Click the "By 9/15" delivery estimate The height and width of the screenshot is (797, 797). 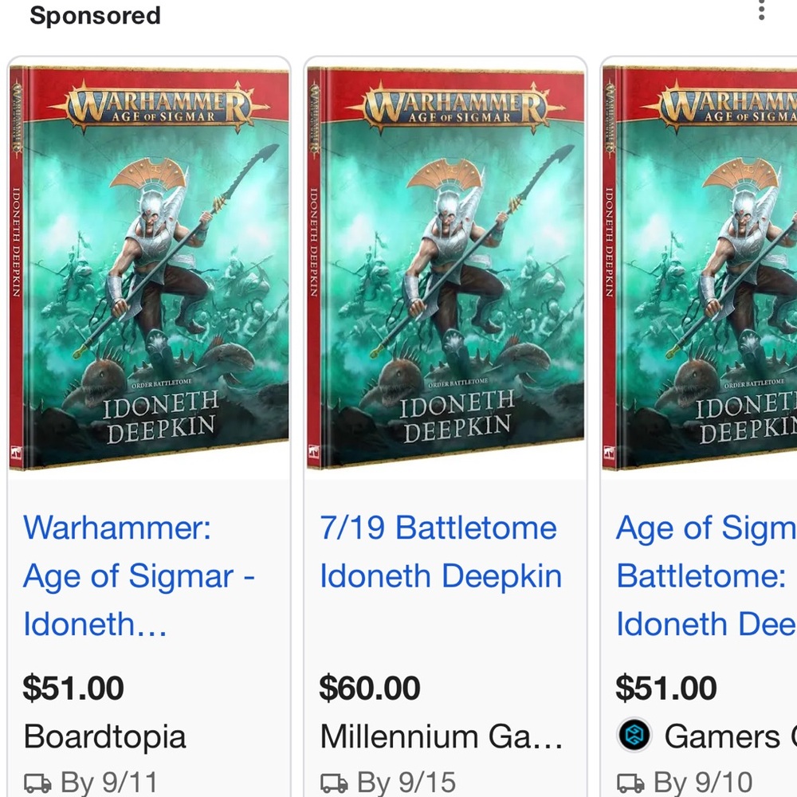point(406,782)
